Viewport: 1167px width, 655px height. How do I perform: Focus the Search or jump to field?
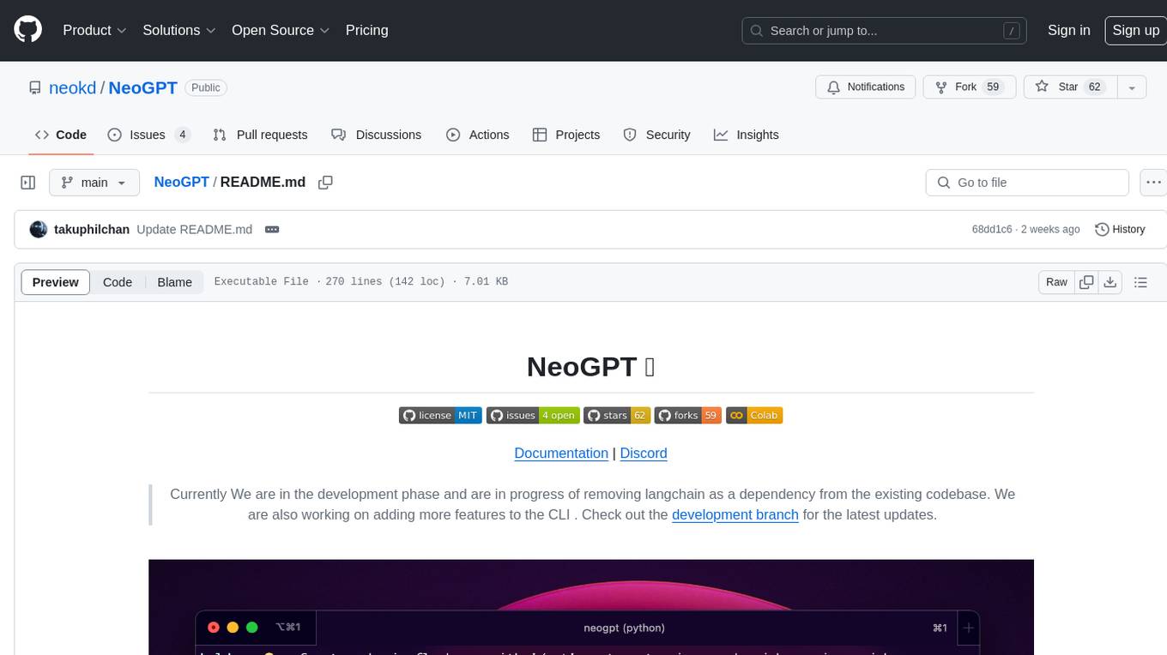click(886, 31)
